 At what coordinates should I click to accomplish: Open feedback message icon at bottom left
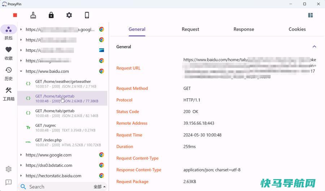tap(9, 182)
